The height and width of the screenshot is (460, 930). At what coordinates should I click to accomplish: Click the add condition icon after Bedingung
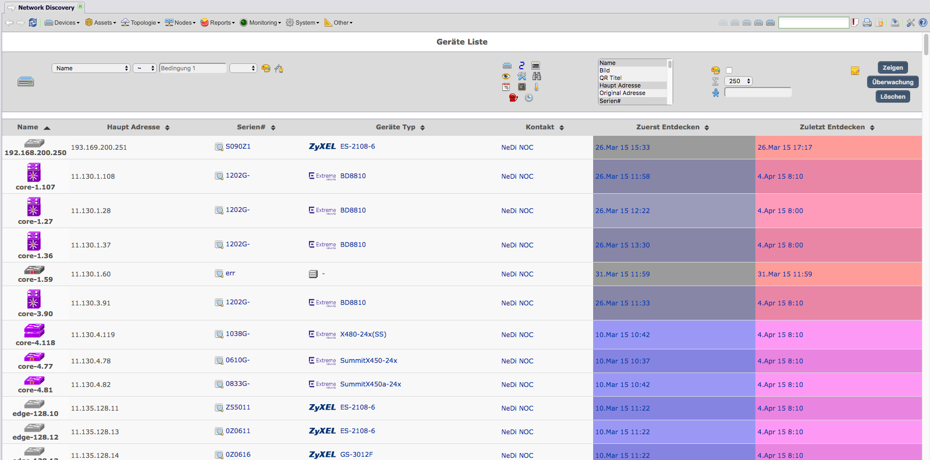(266, 68)
